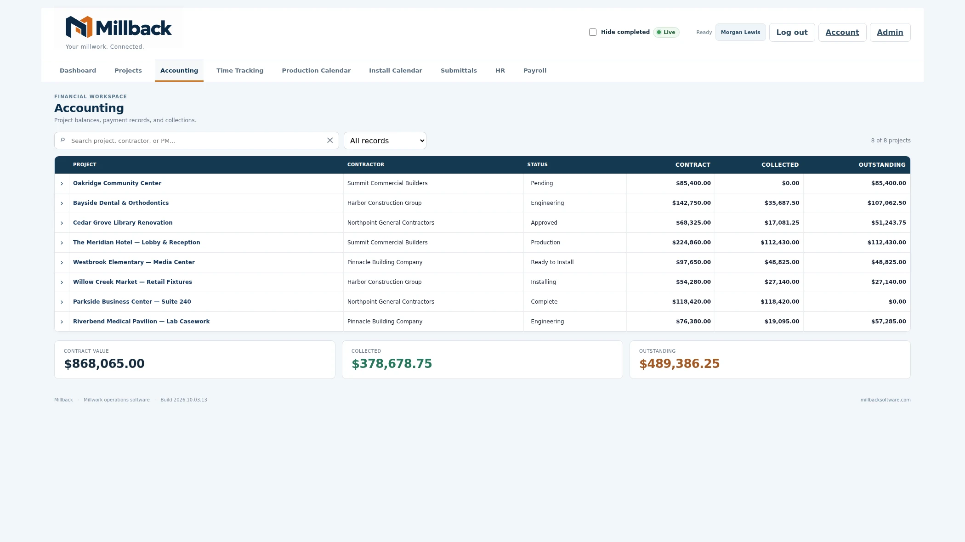Click Pinnacle Building Company in Westbrook row

pos(385,262)
